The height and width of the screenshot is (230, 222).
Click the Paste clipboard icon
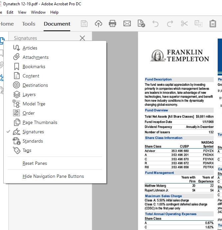[x=213, y=24]
